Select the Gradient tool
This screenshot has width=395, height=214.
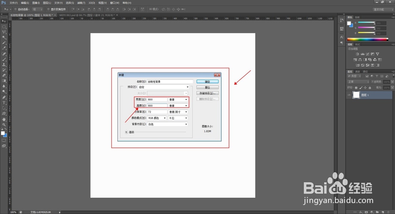4,81
